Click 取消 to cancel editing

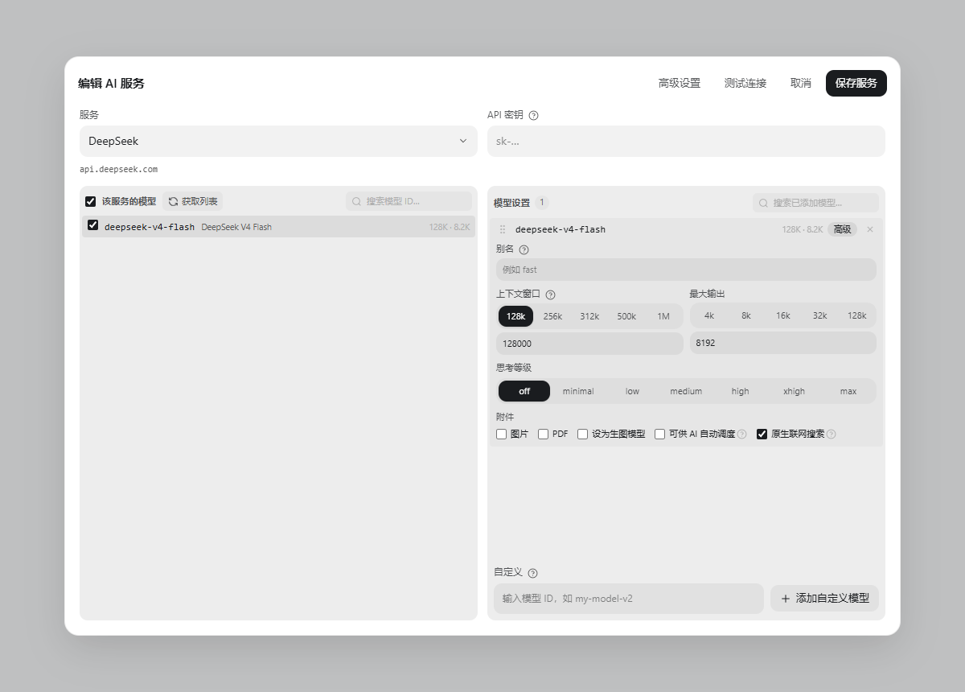click(801, 83)
